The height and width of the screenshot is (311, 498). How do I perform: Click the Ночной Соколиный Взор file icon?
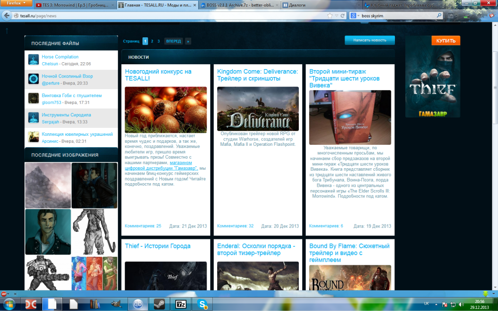[33, 79]
